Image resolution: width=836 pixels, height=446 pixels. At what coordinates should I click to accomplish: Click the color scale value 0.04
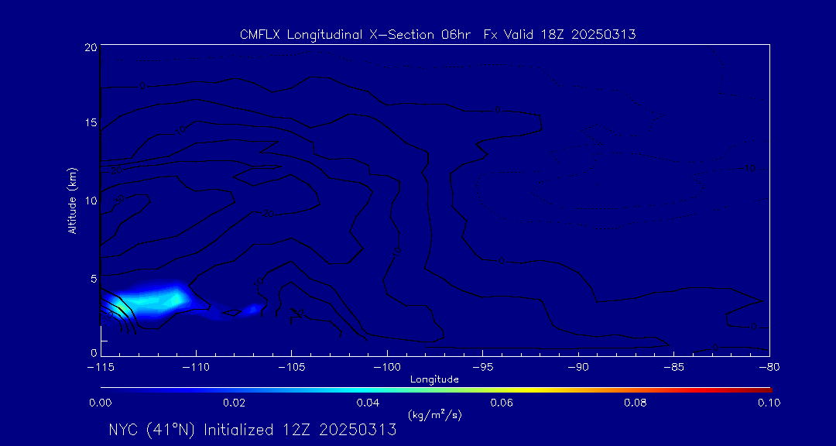point(368,403)
